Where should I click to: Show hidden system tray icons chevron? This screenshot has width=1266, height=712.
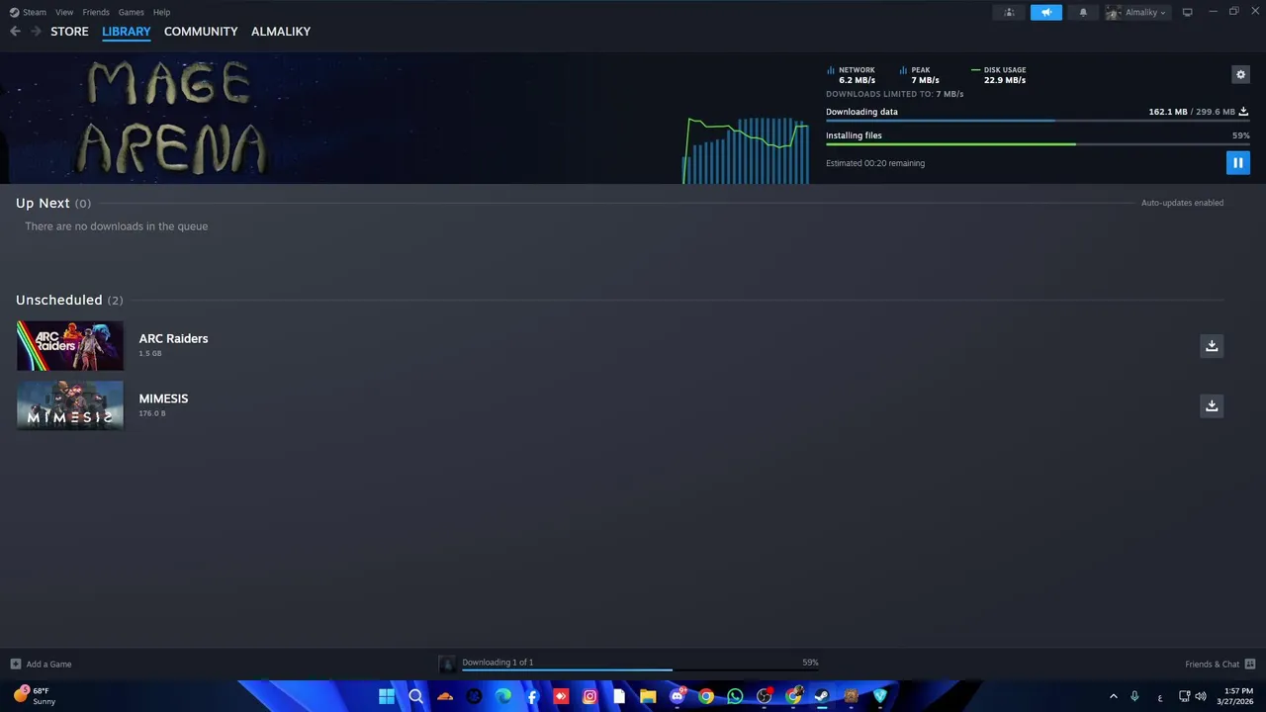[1113, 696]
